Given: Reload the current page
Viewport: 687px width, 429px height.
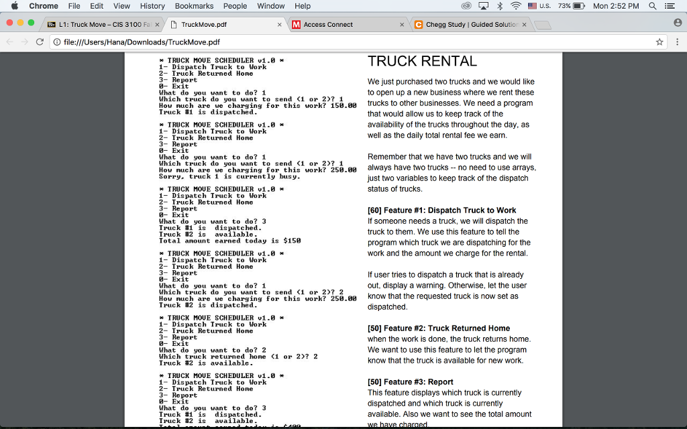Looking at the screenshot, I should click(40, 42).
